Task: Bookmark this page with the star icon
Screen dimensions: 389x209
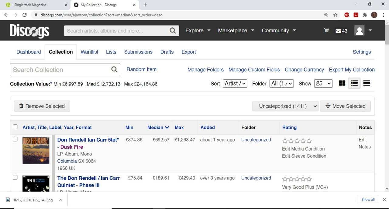Action: pyautogui.click(x=336, y=15)
